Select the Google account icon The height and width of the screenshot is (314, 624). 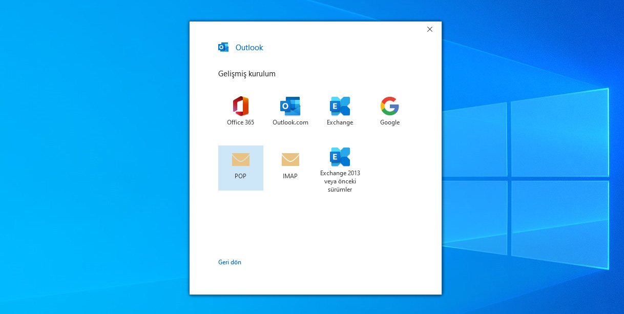click(390, 106)
